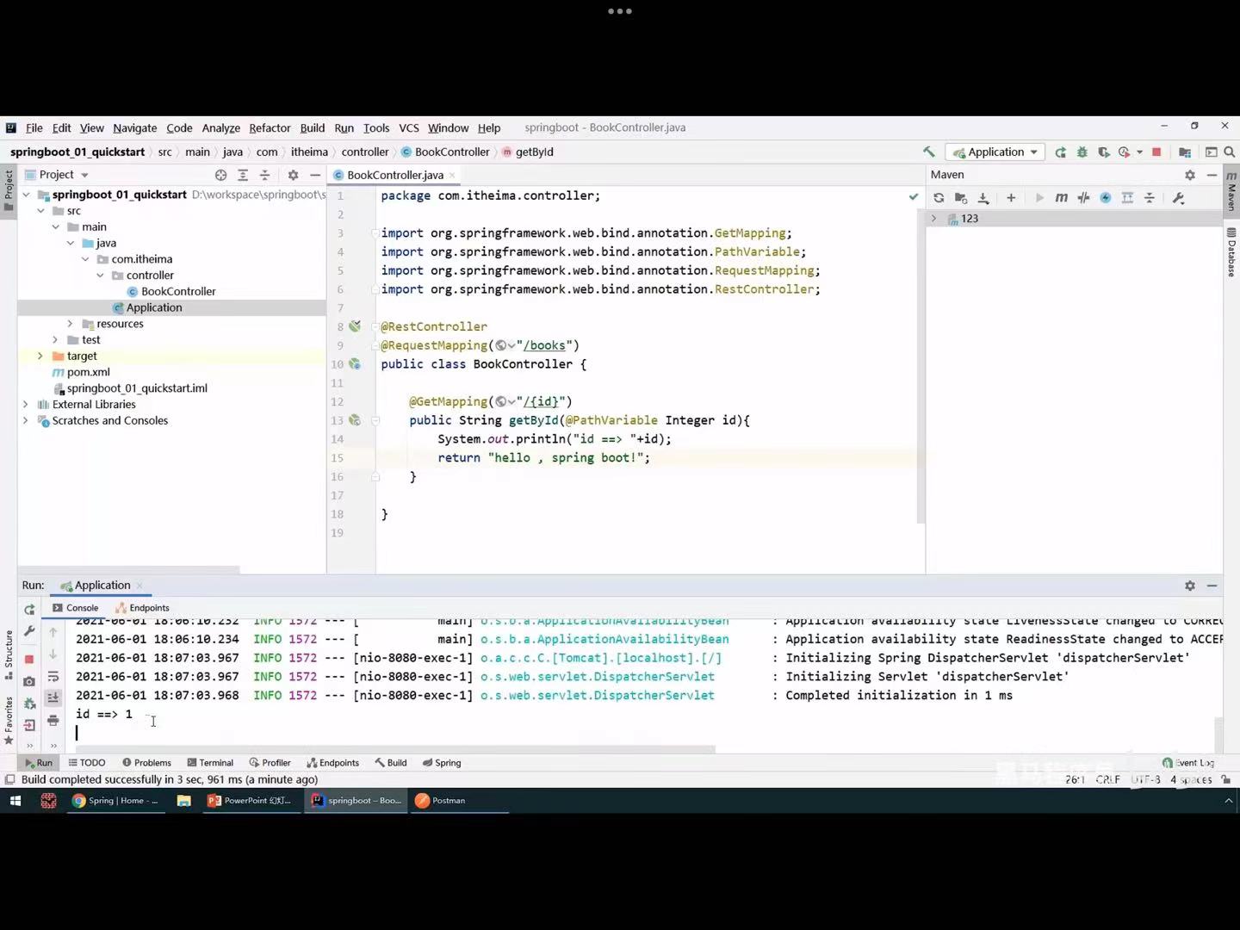
Task: Stop Application in Run panel sidebar
Action: 29,659
